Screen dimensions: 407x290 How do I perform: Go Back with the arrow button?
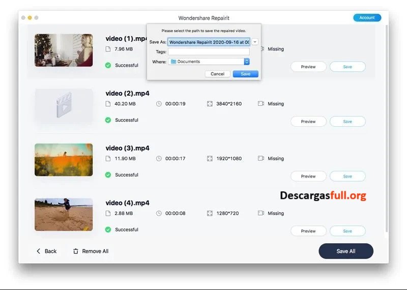coord(46,251)
